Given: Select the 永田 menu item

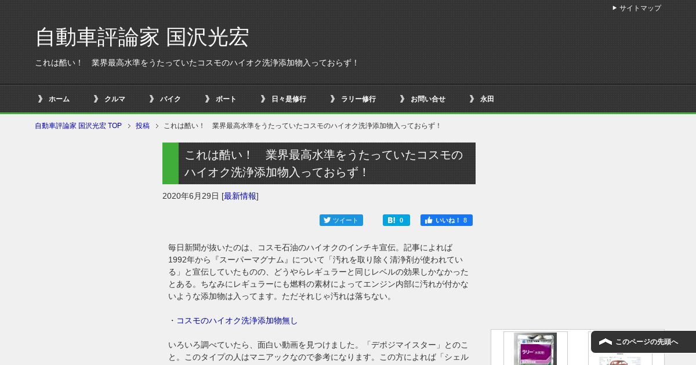Looking at the screenshot, I should coord(487,99).
